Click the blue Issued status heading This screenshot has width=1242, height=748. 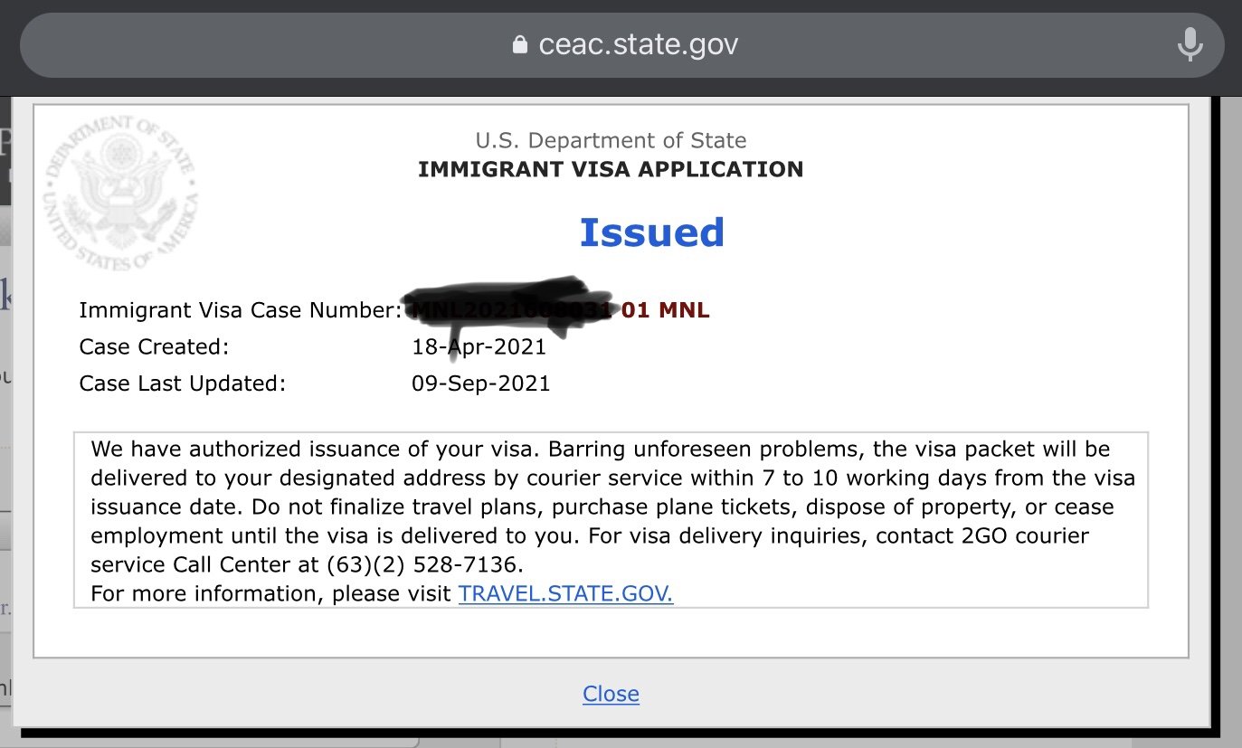click(x=651, y=232)
